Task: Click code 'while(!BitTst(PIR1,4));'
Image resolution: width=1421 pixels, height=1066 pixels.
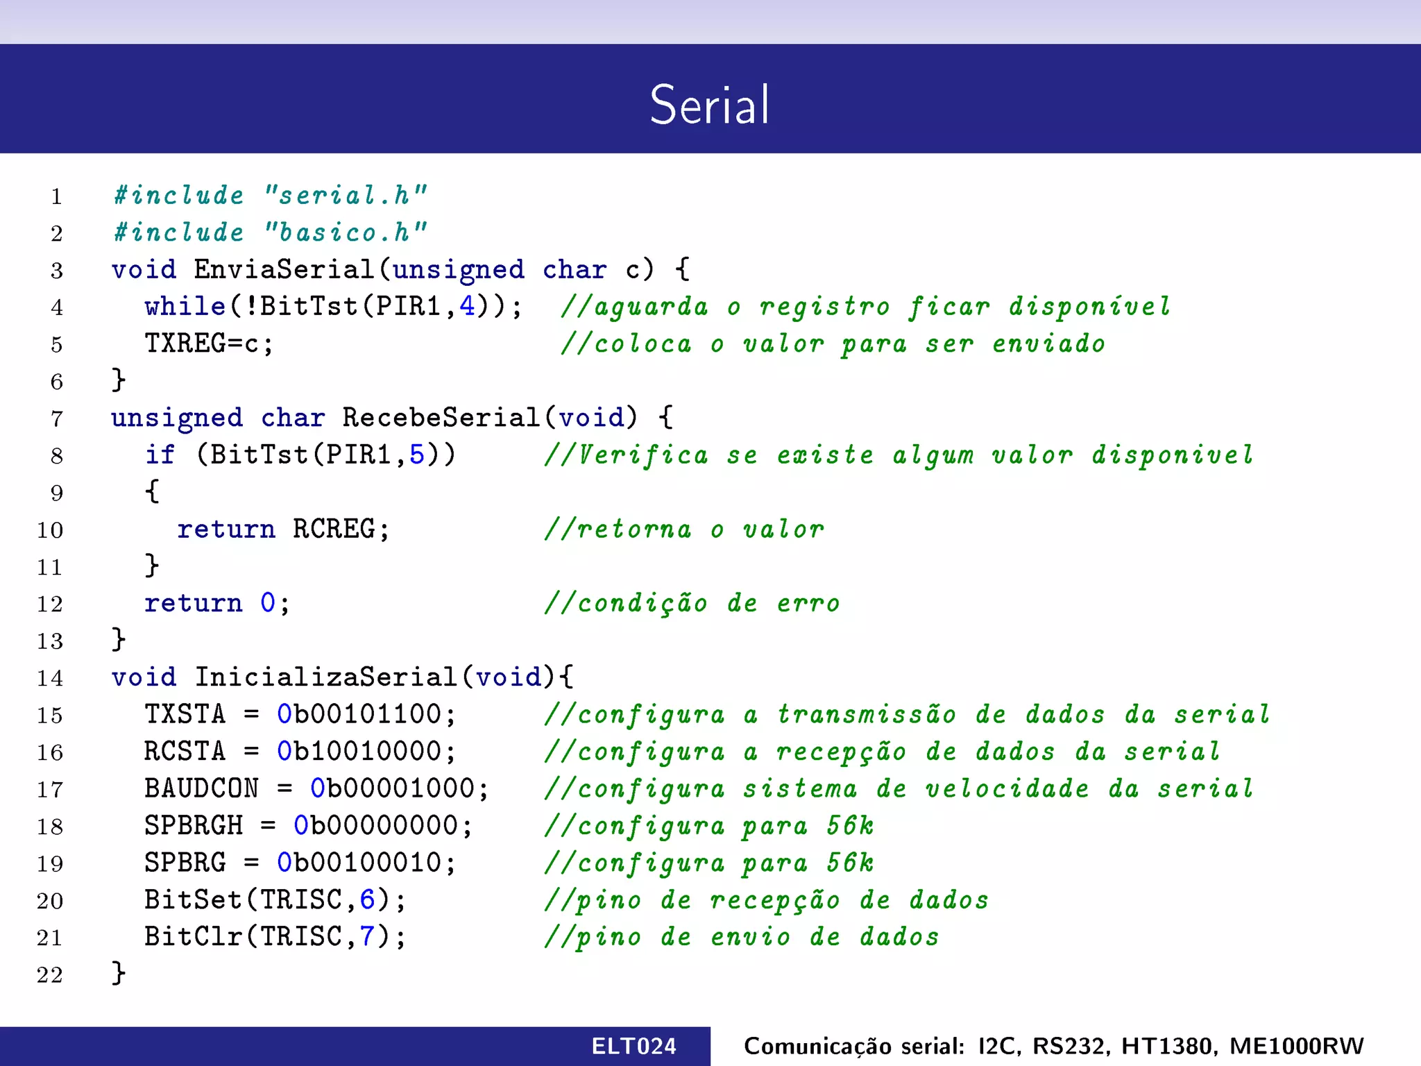Action: (333, 306)
